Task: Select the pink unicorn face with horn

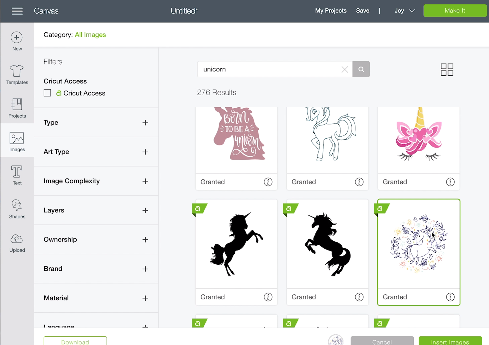Action: [419, 140]
